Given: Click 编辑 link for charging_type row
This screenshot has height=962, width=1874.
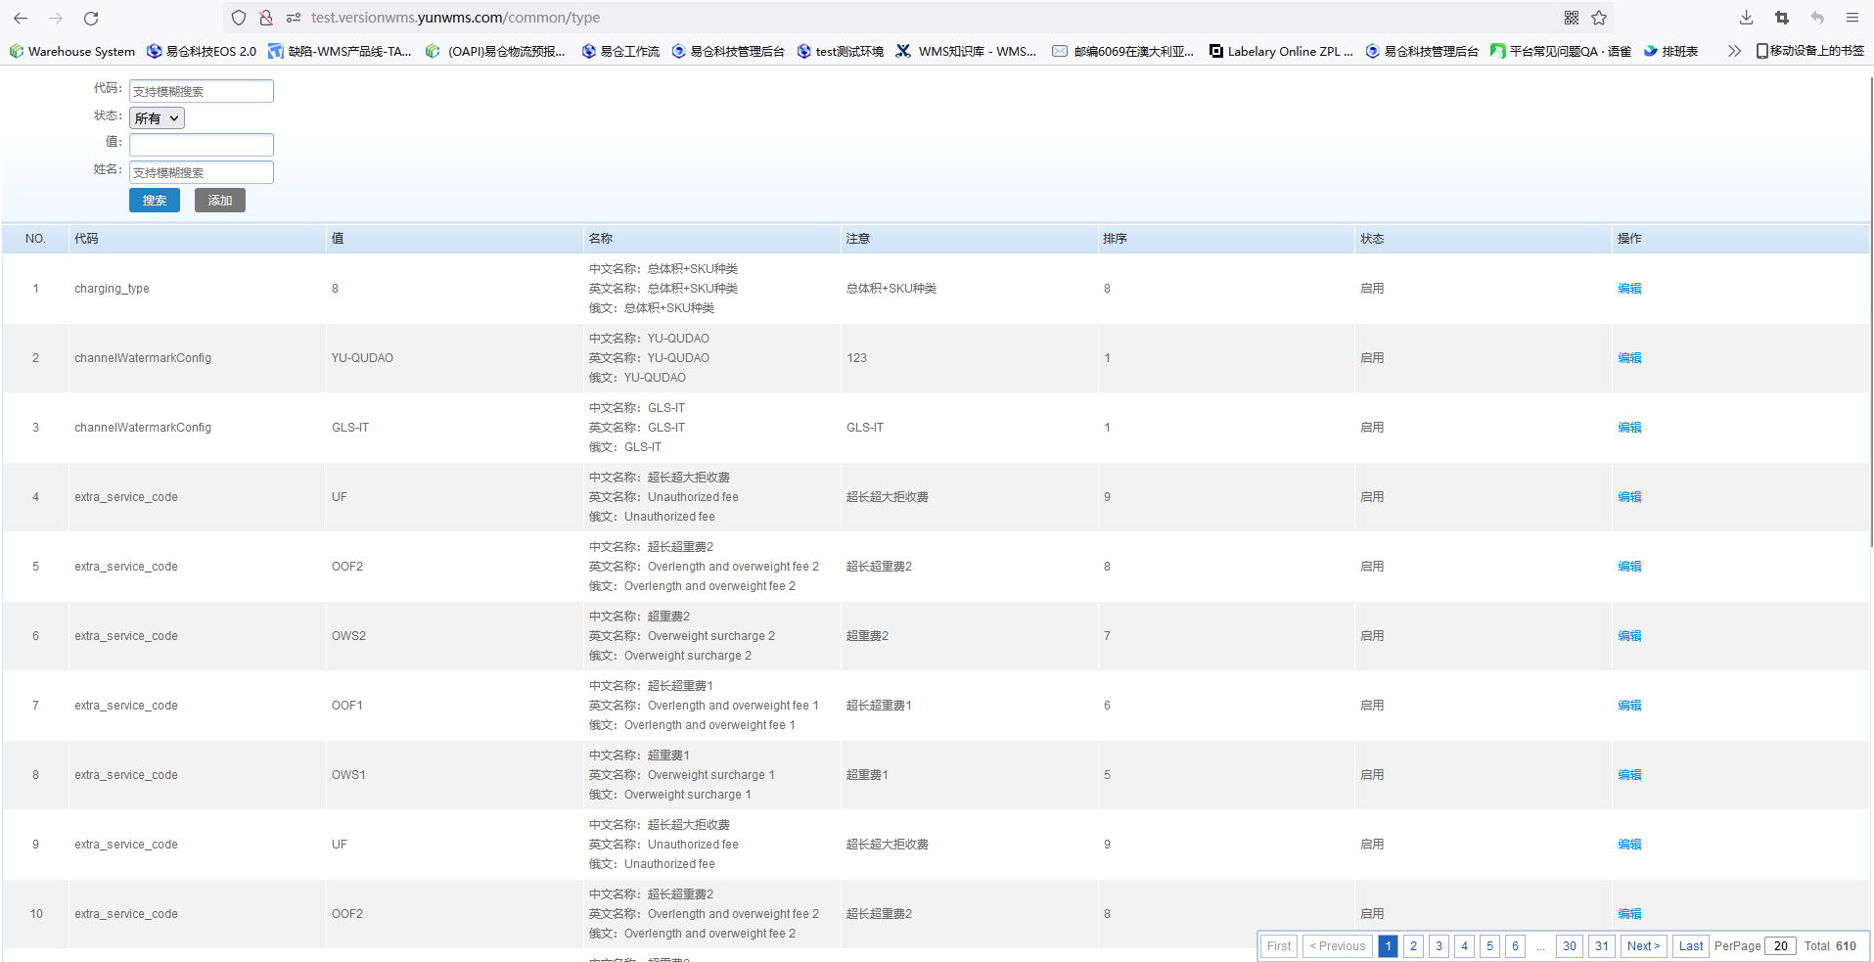Looking at the screenshot, I should point(1629,289).
